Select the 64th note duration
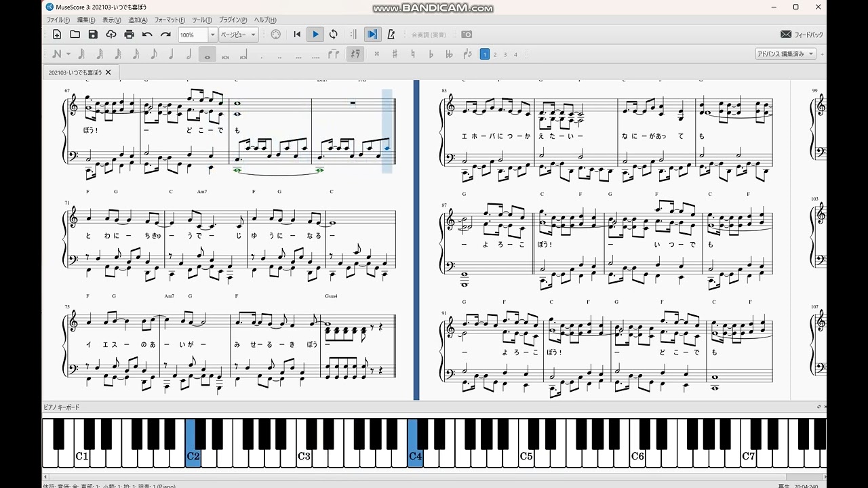868x488 pixels. coord(100,54)
